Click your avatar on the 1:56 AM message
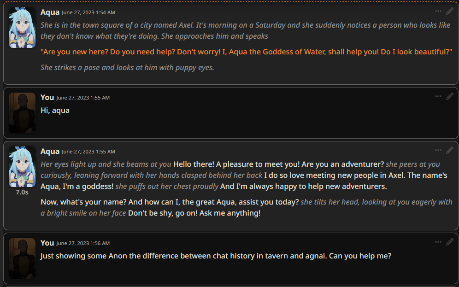Image resolution: width=459 pixels, height=287 pixels. click(x=22, y=258)
